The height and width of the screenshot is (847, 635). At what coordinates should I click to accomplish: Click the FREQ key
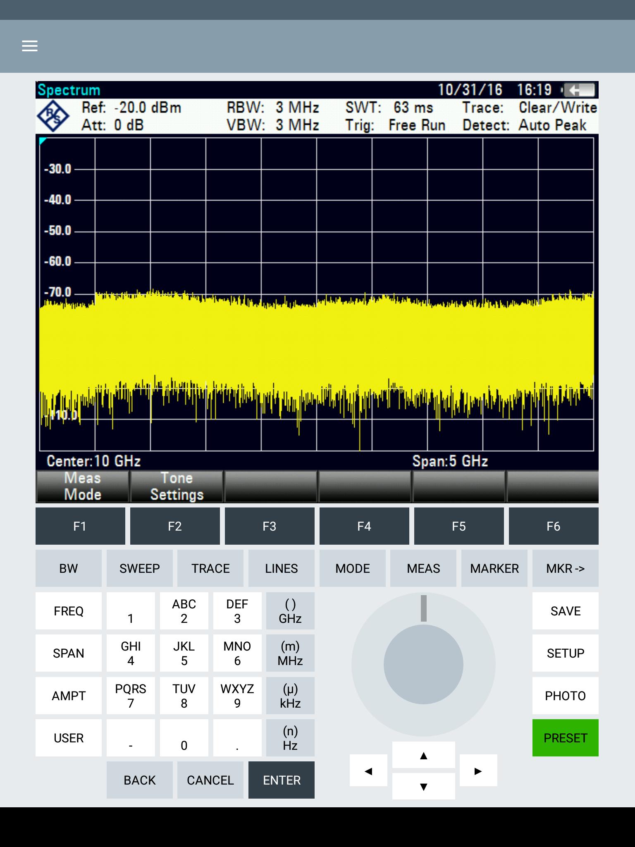(x=69, y=611)
